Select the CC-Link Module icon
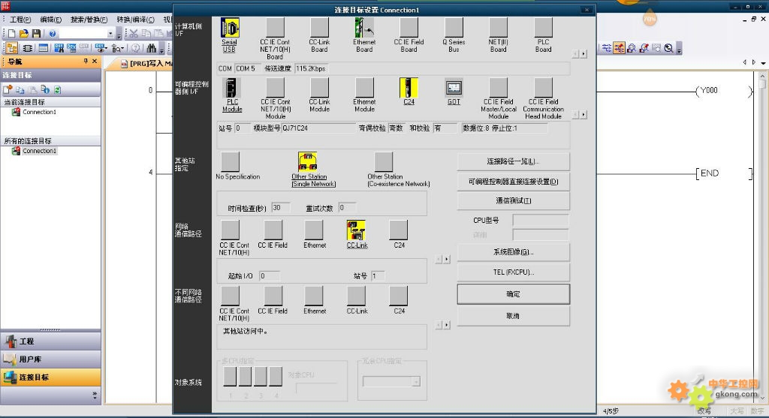The image size is (769, 418). (x=319, y=88)
